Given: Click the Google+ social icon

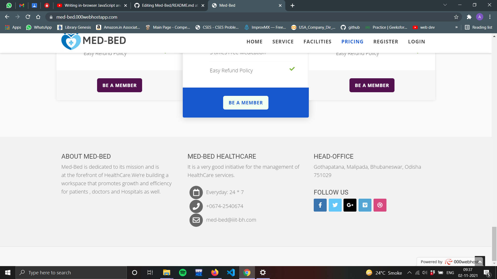Looking at the screenshot, I should [x=350, y=205].
